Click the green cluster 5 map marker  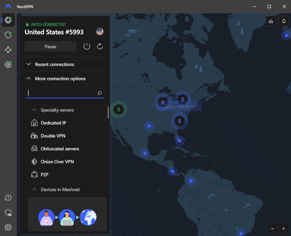point(119,110)
